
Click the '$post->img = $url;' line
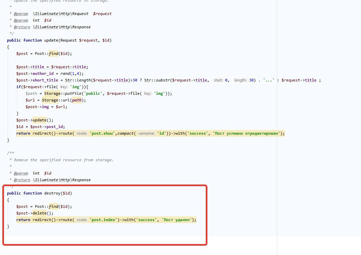46,107
